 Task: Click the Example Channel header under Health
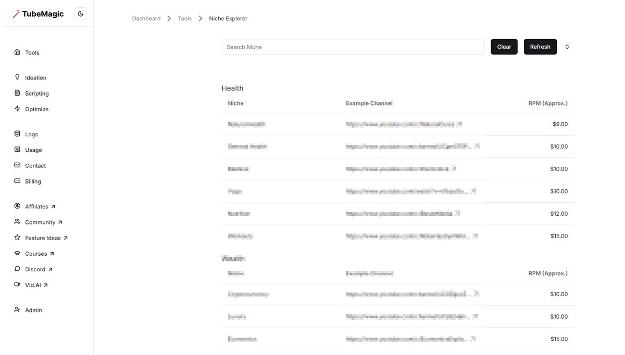coord(369,103)
